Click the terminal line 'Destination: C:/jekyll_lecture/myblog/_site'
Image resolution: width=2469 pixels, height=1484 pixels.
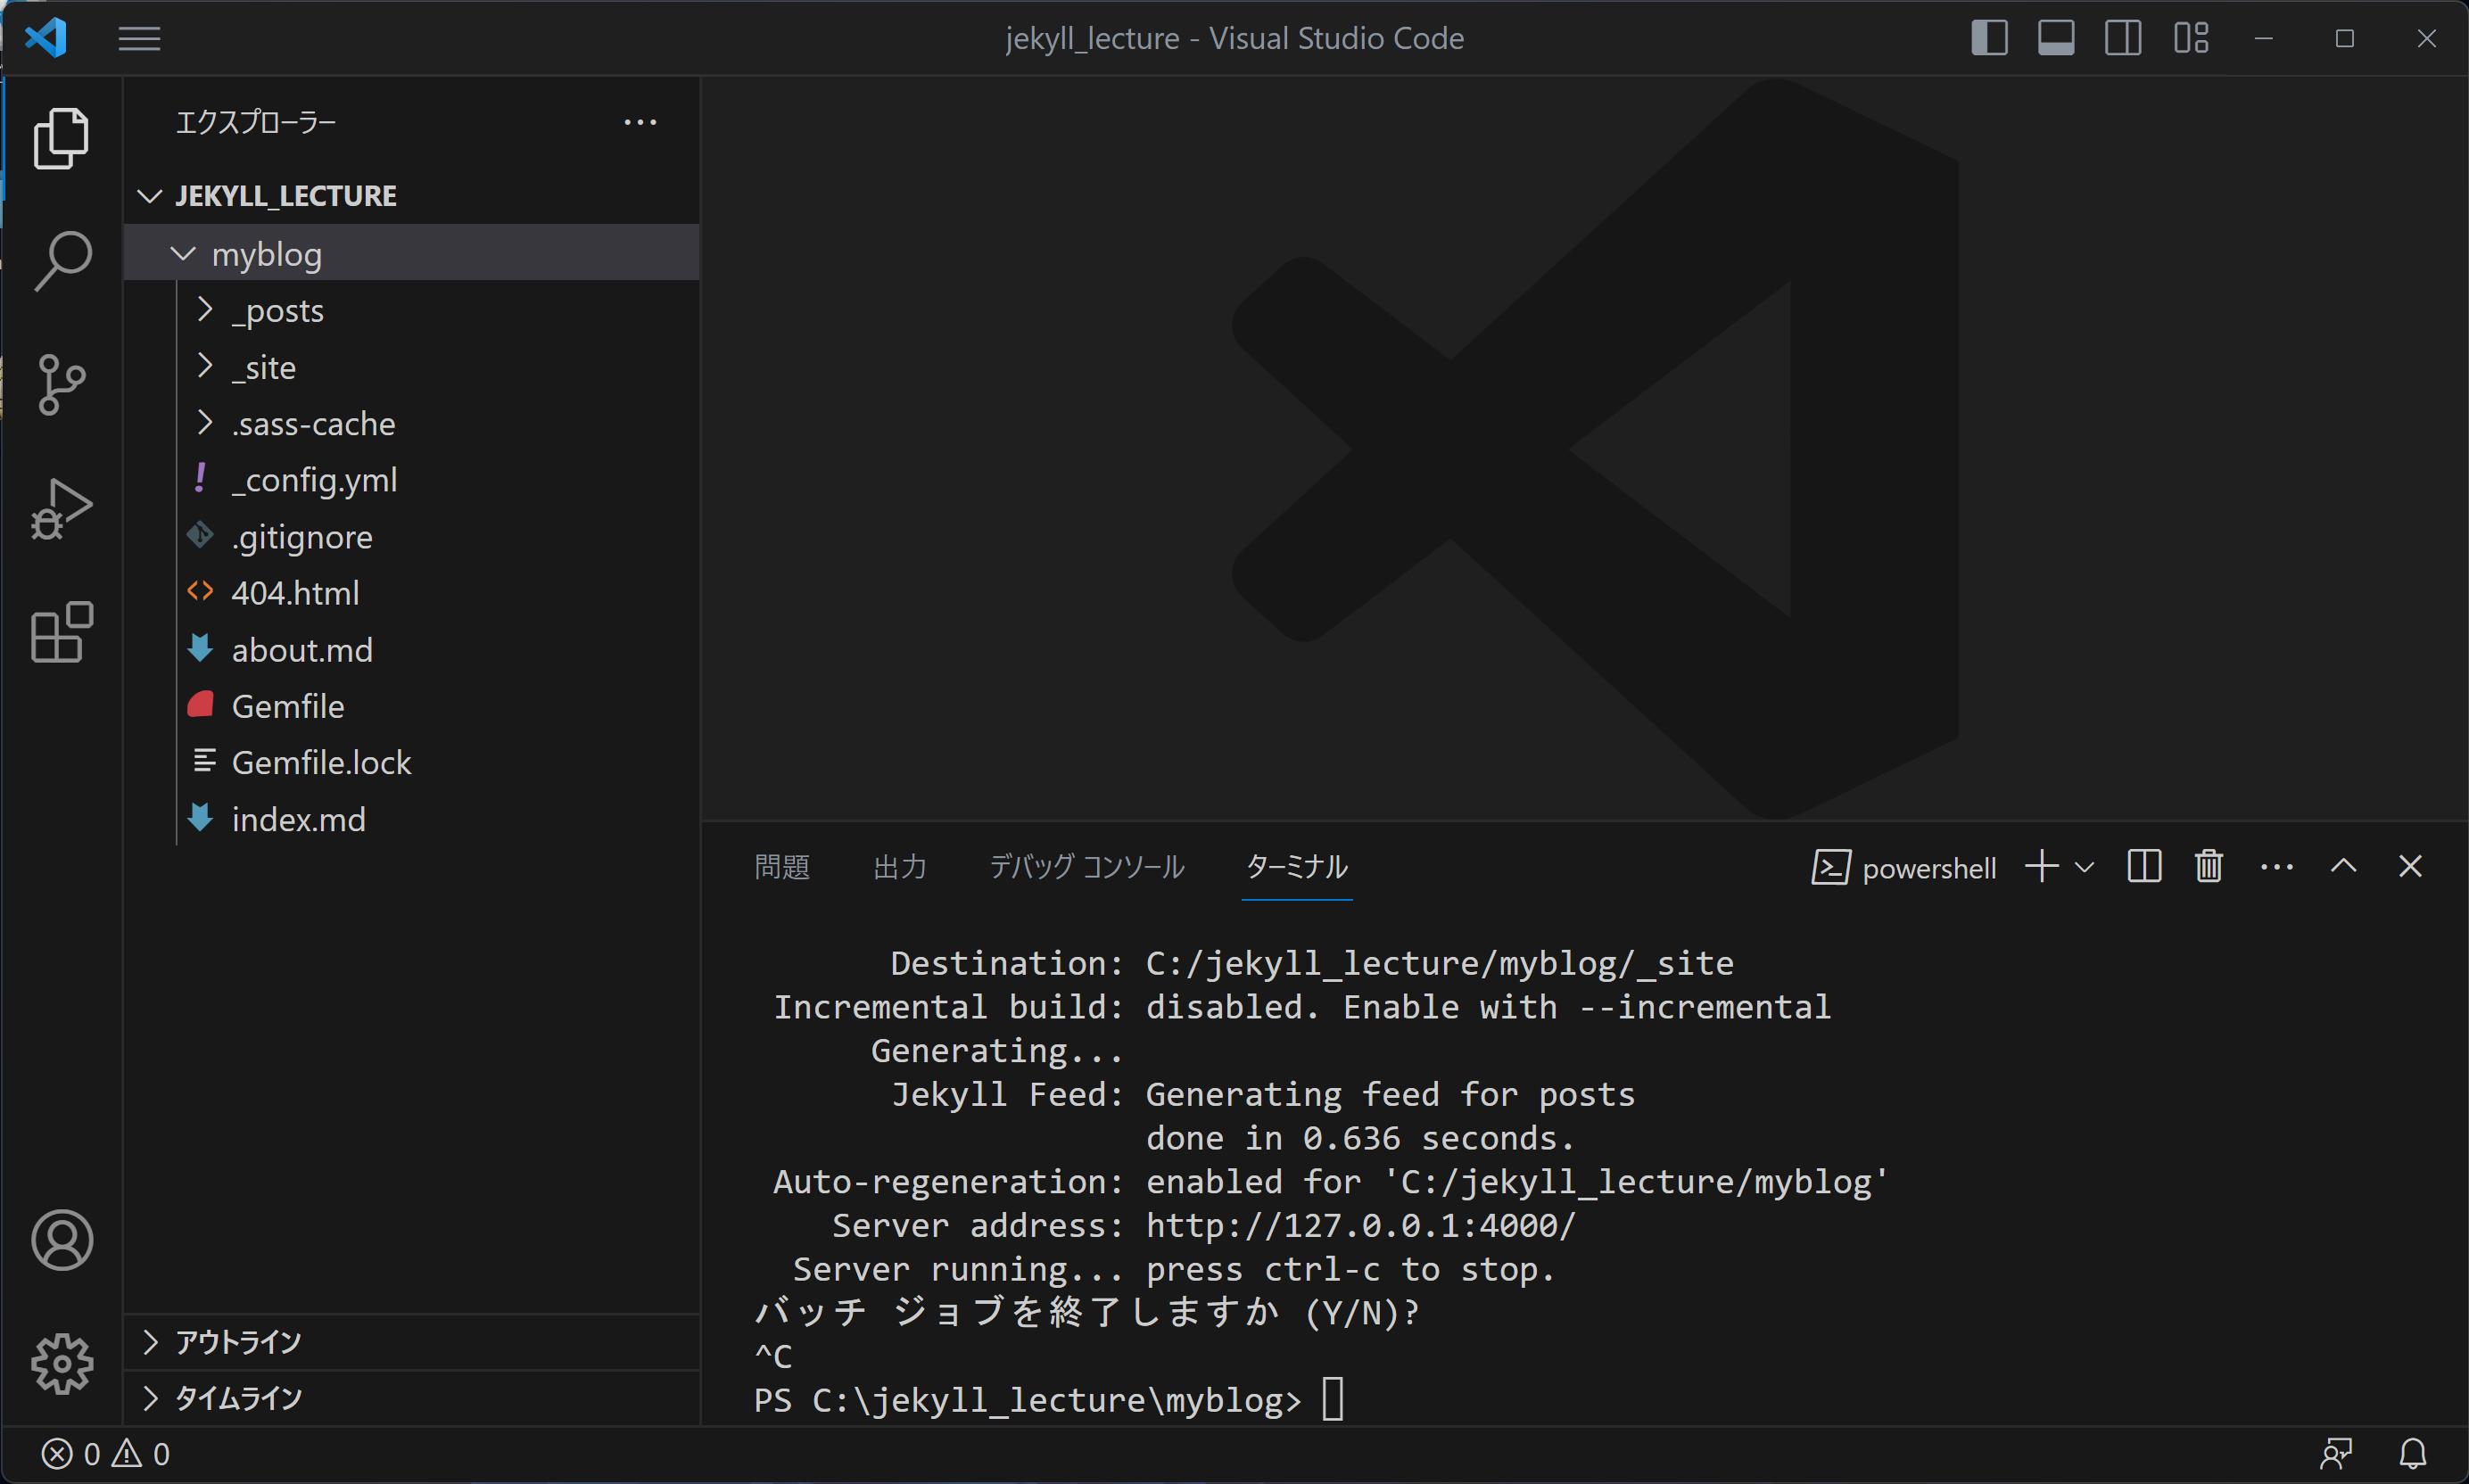pyautogui.click(x=1312, y=963)
